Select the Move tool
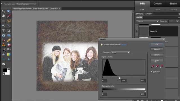 click(3, 11)
